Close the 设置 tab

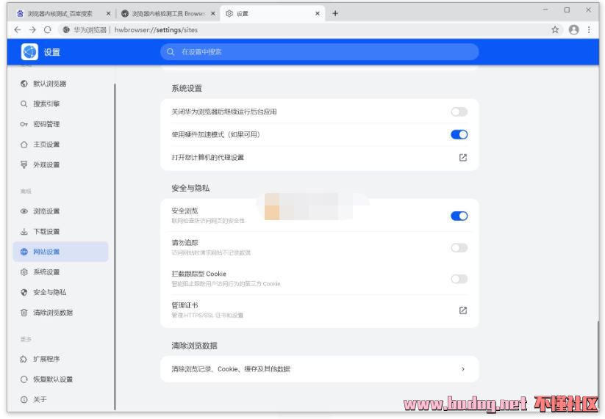click(317, 13)
